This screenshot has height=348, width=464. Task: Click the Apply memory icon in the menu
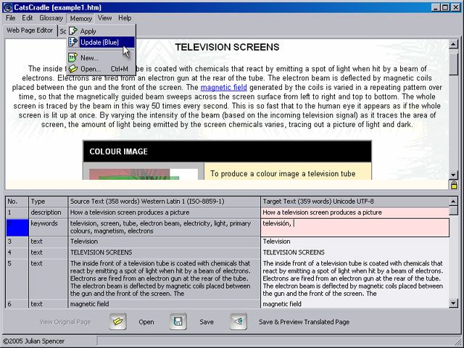point(72,31)
